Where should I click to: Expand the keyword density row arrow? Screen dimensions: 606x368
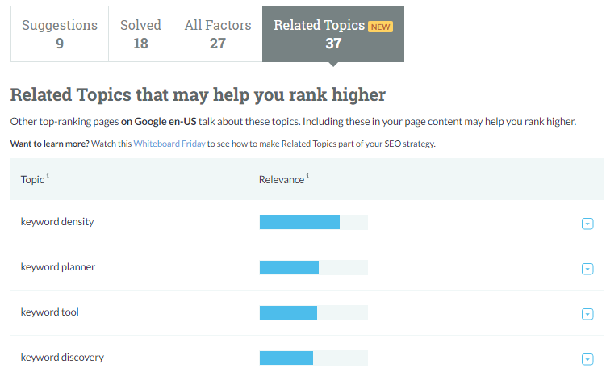pyautogui.click(x=587, y=224)
